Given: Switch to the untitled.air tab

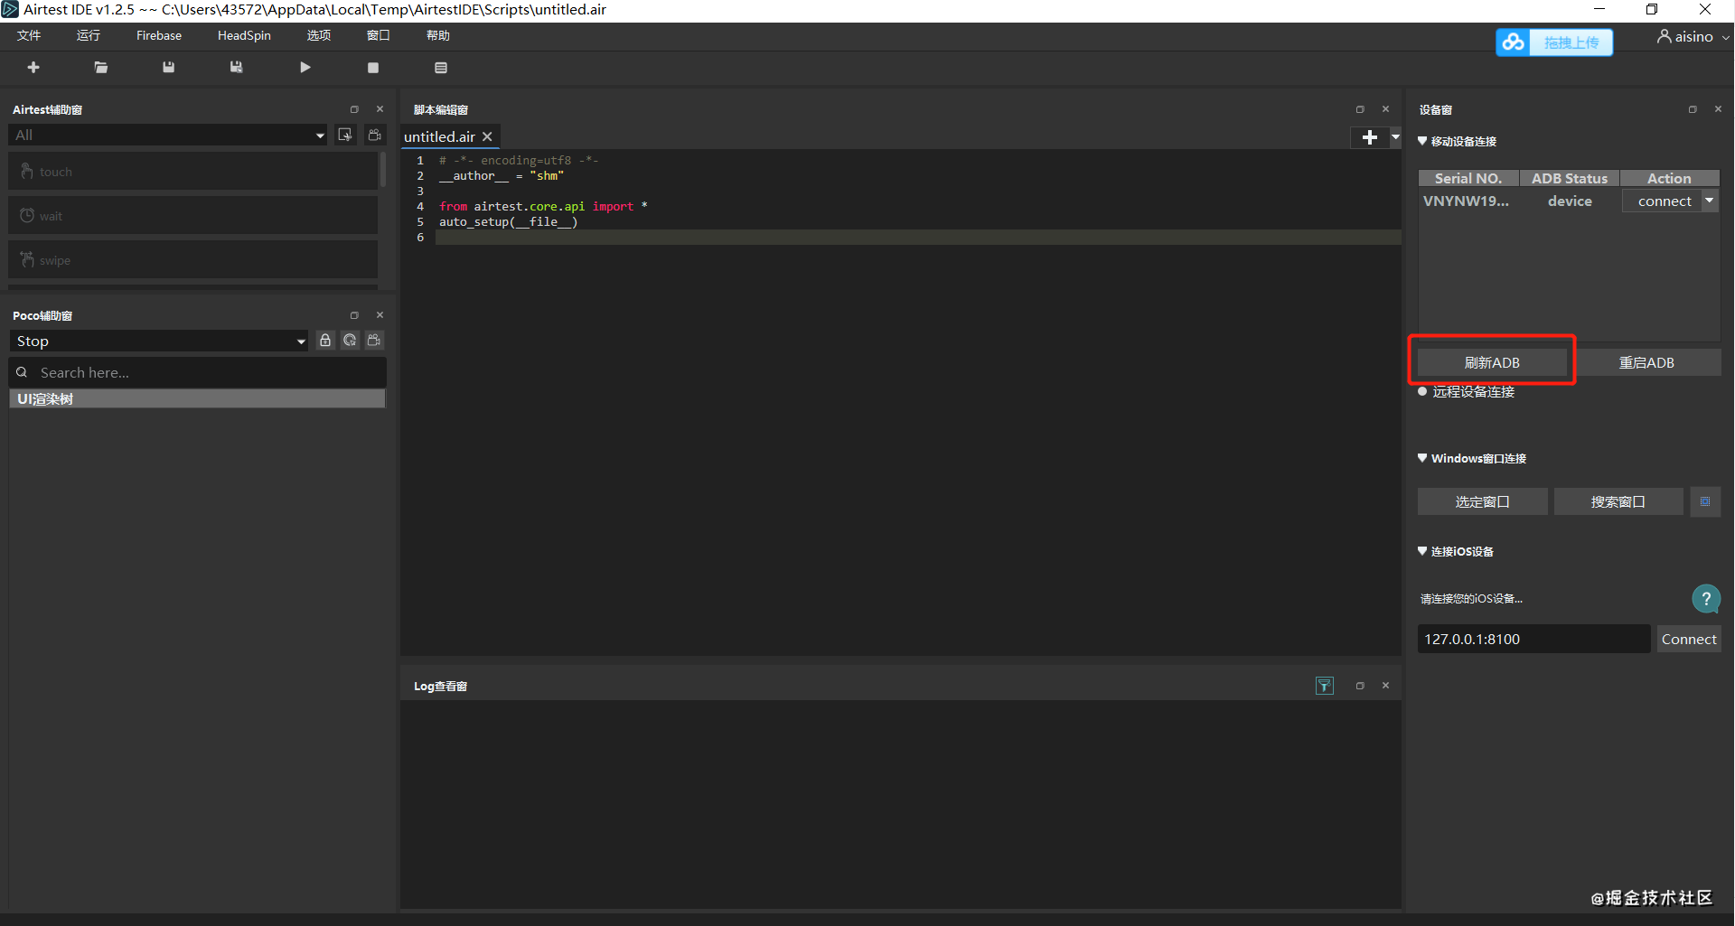Looking at the screenshot, I should pyautogui.click(x=439, y=136).
